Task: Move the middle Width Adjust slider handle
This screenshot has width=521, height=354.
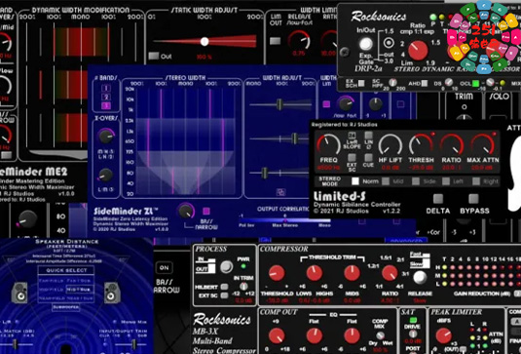Action: pos(294,138)
